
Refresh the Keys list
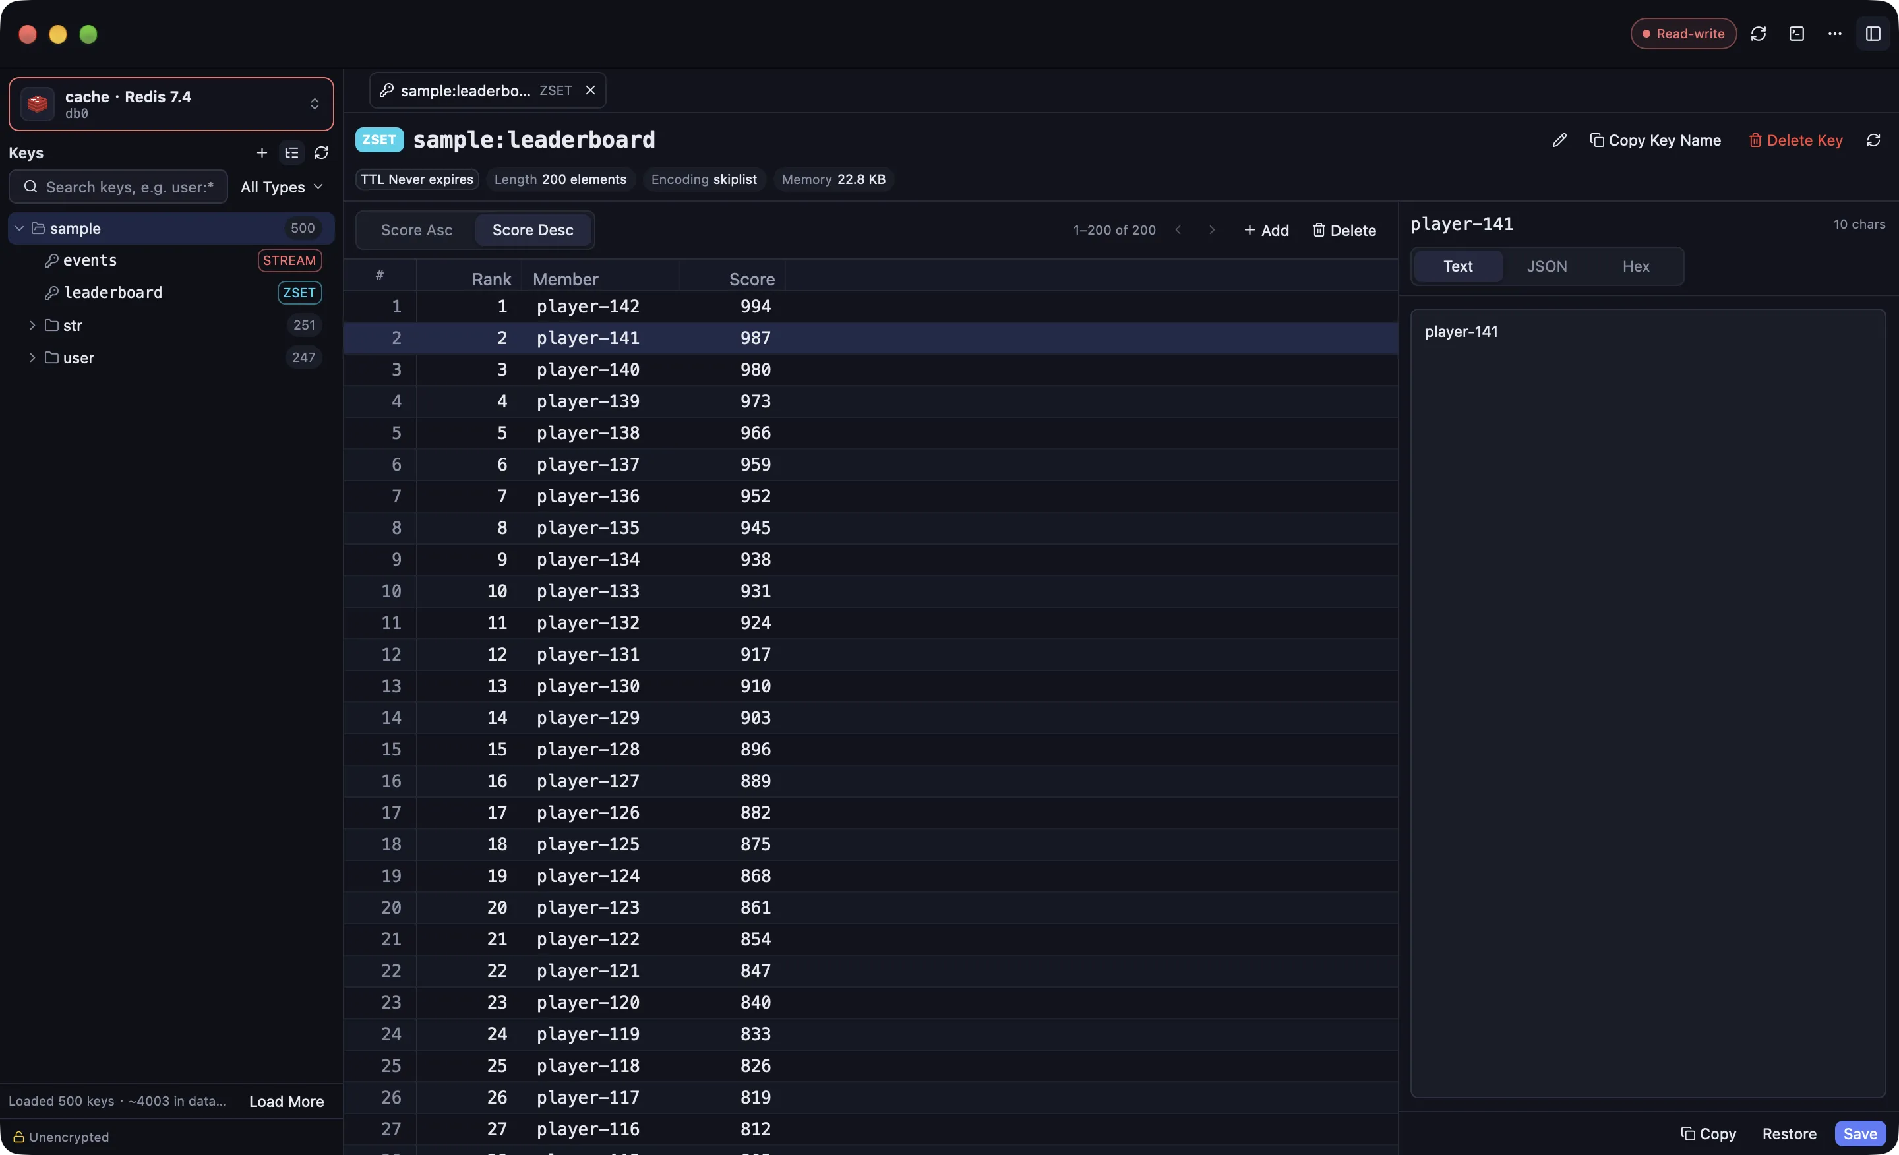pos(321,152)
